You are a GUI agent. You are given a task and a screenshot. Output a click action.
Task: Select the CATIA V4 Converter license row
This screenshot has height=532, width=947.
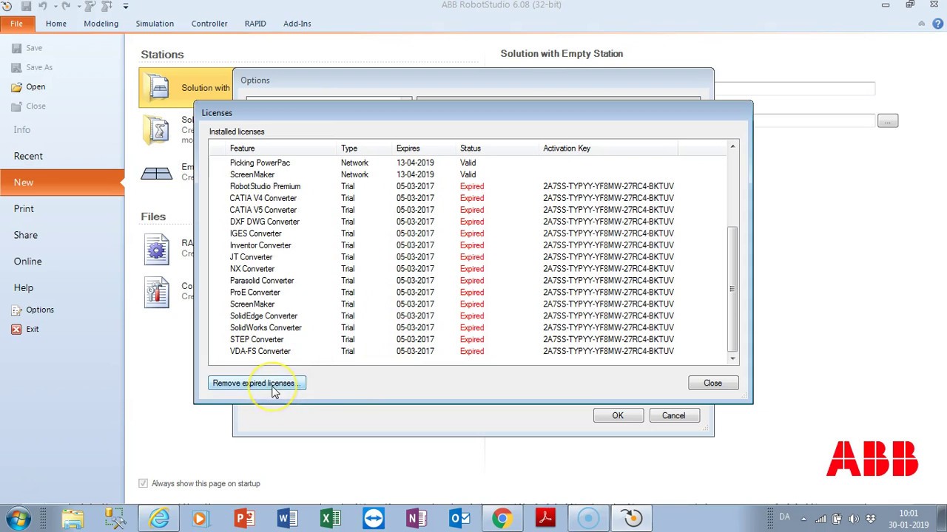pos(468,198)
